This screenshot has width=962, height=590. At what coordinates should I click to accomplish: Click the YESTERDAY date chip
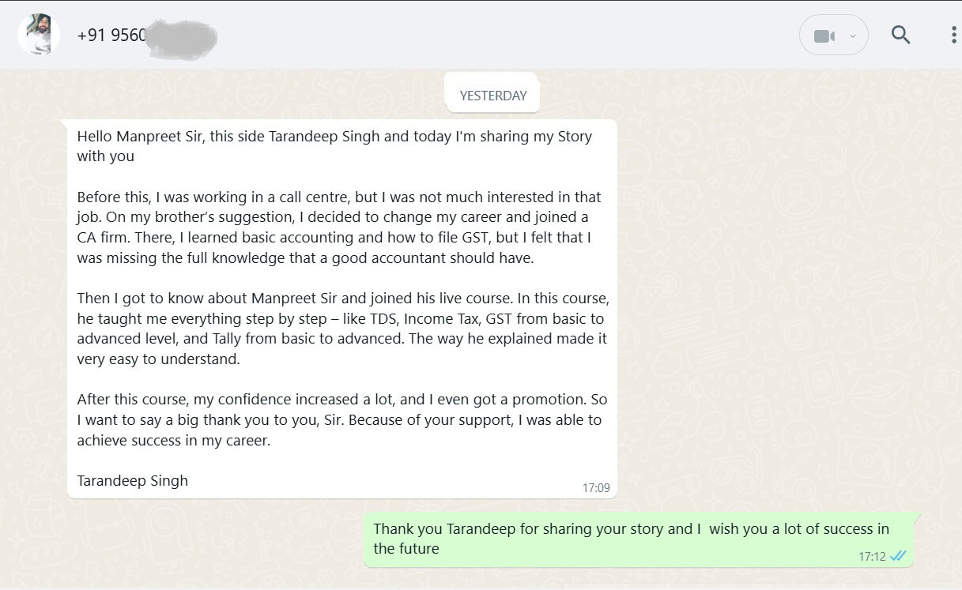492,96
